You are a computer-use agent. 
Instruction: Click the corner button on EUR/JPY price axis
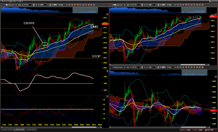click(107, 14)
